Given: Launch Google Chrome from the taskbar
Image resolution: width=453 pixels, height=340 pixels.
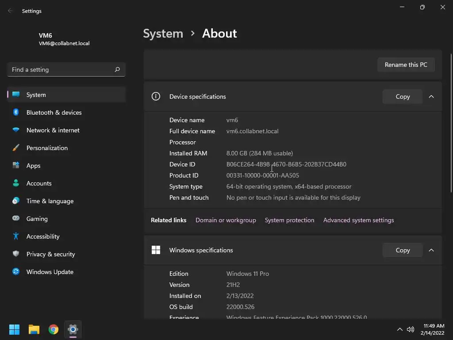Looking at the screenshot, I should pyautogui.click(x=54, y=329).
